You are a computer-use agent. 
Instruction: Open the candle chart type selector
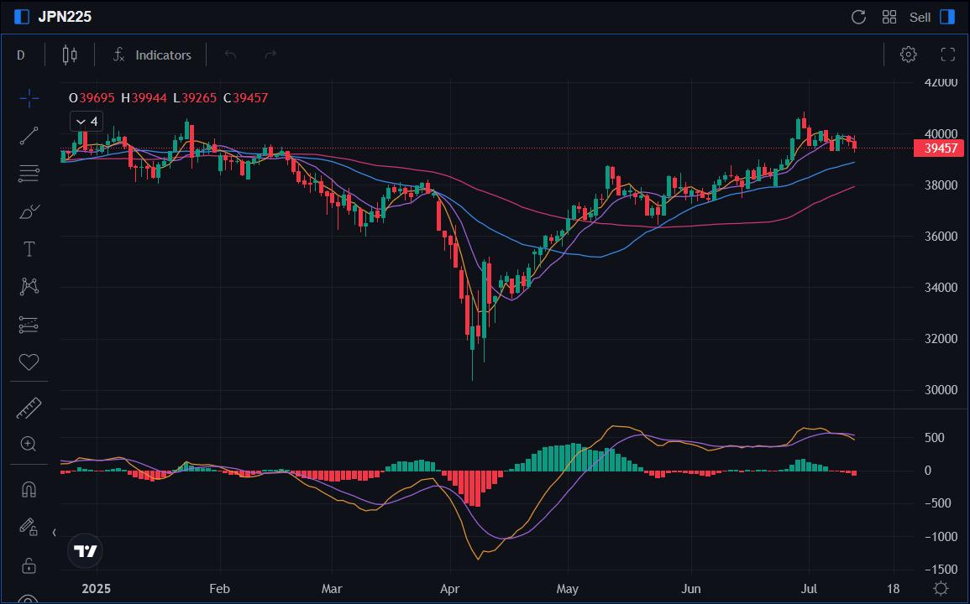point(69,55)
